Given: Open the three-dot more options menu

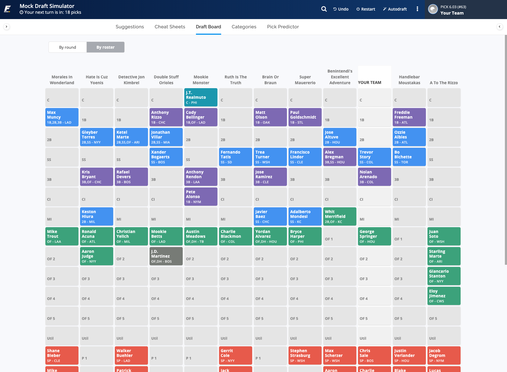Looking at the screenshot, I should 417,9.
